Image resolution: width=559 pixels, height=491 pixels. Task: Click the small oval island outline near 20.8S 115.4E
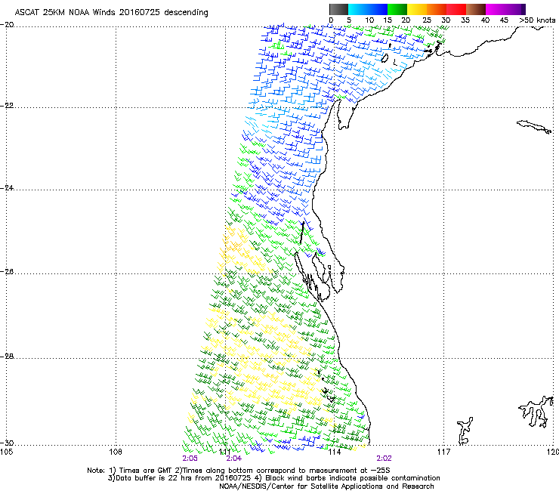pyautogui.click(x=385, y=58)
